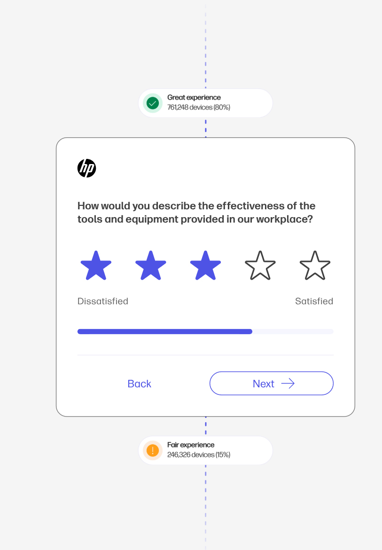
Task: Click the survey question text
Action: 196,212
